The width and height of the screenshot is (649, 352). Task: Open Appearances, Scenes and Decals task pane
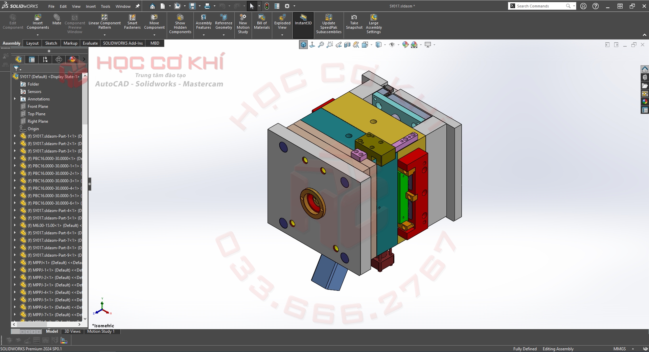click(645, 102)
